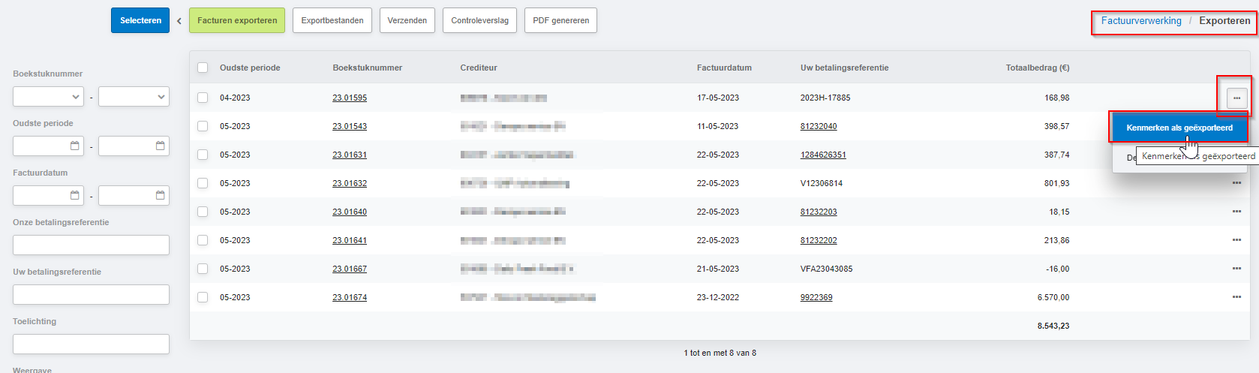The height and width of the screenshot is (373, 1259).
Task: Select reference text 2023H-17885
Action: (825, 98)
